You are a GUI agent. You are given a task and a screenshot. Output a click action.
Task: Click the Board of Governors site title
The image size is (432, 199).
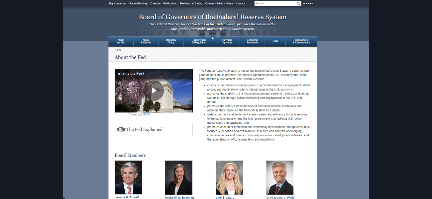click(213, 17)
